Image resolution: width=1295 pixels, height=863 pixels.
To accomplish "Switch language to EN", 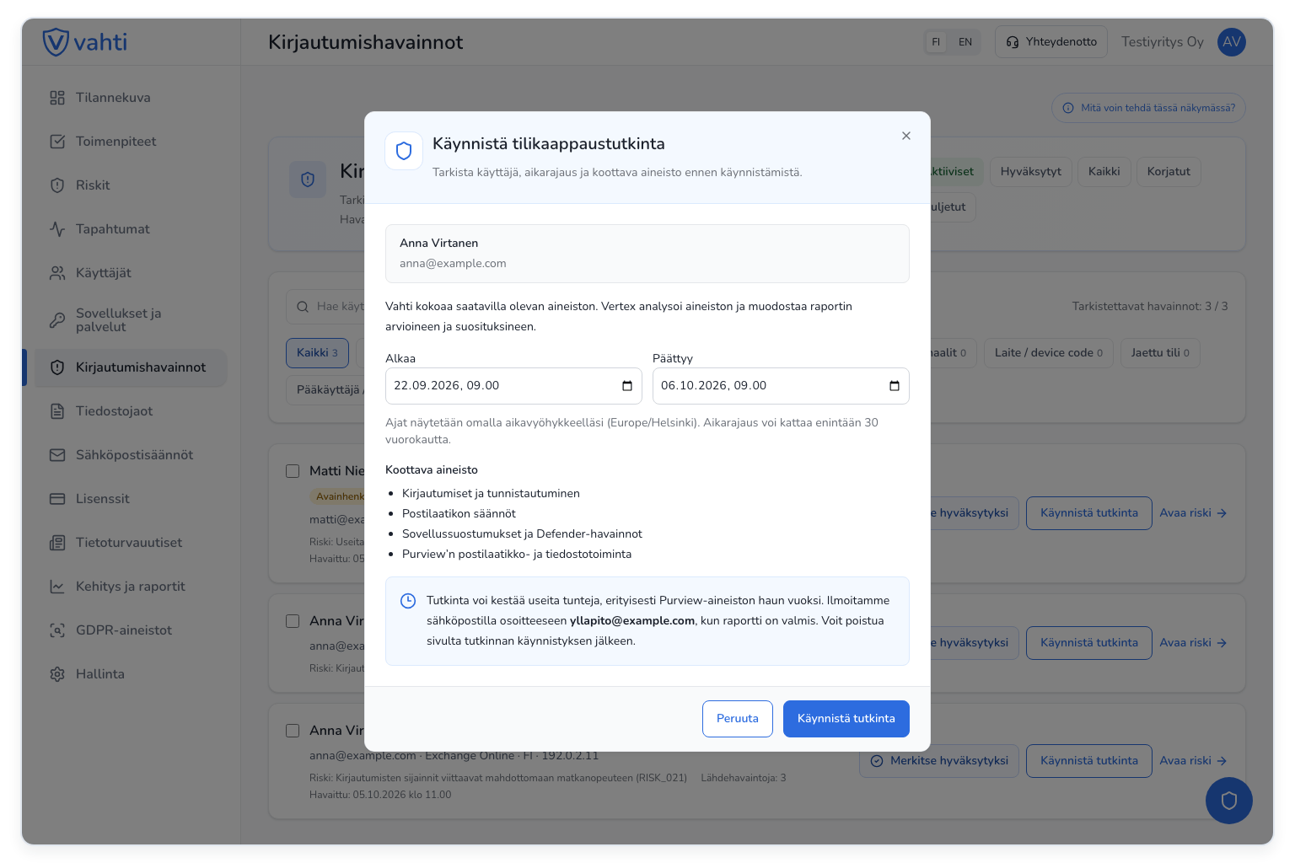I will (x=965, y=42).
